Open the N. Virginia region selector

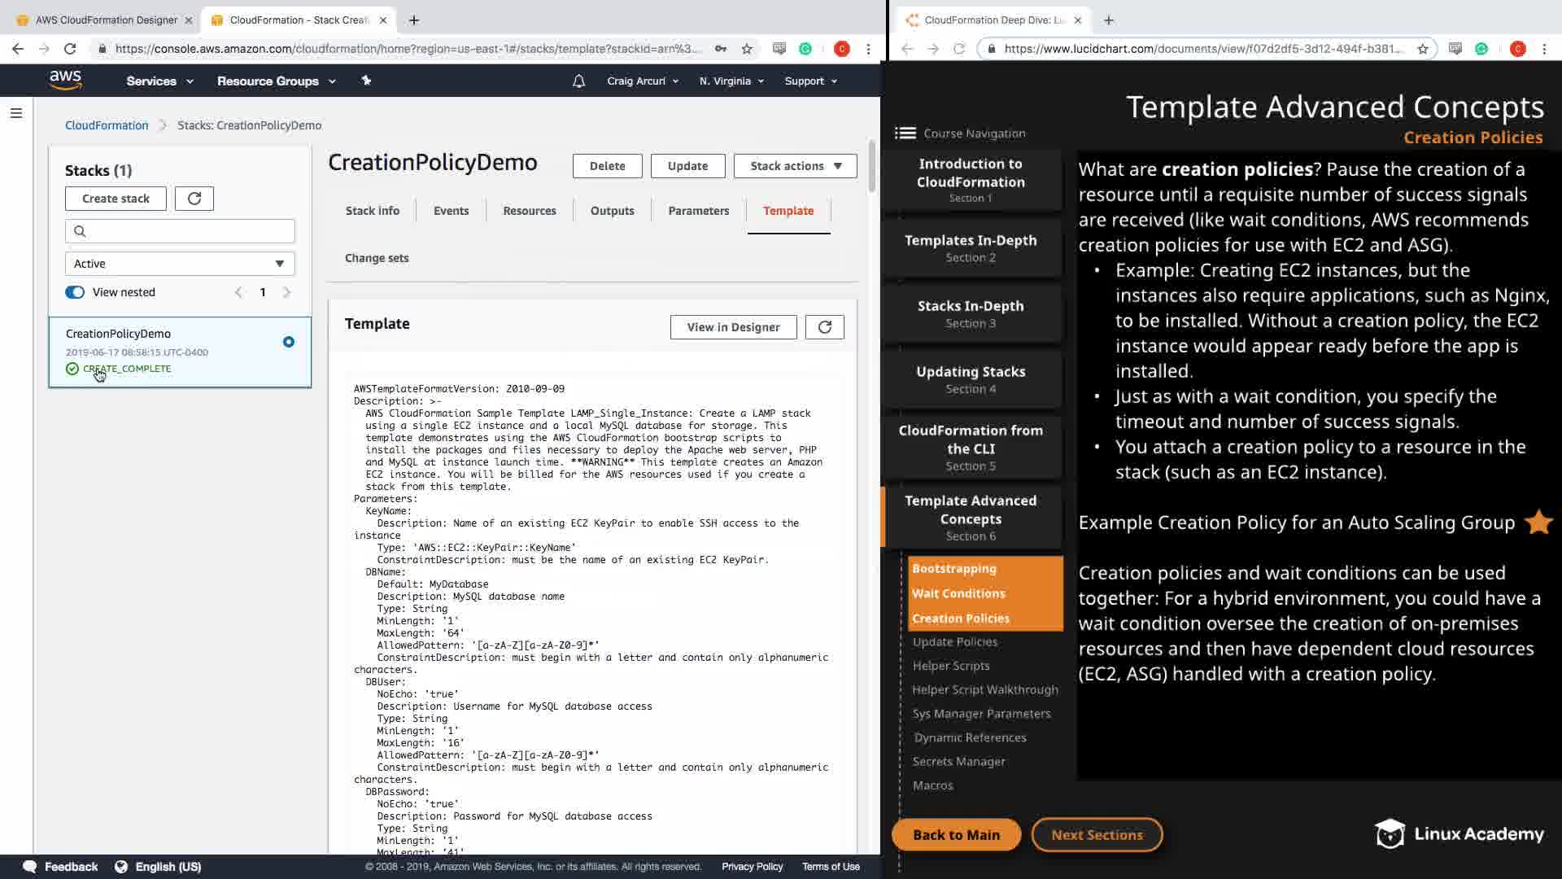pos(731,81)
